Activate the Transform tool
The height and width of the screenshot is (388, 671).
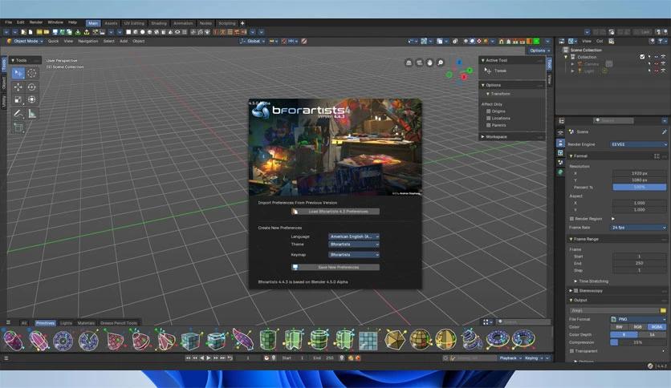tap(31, 99)
